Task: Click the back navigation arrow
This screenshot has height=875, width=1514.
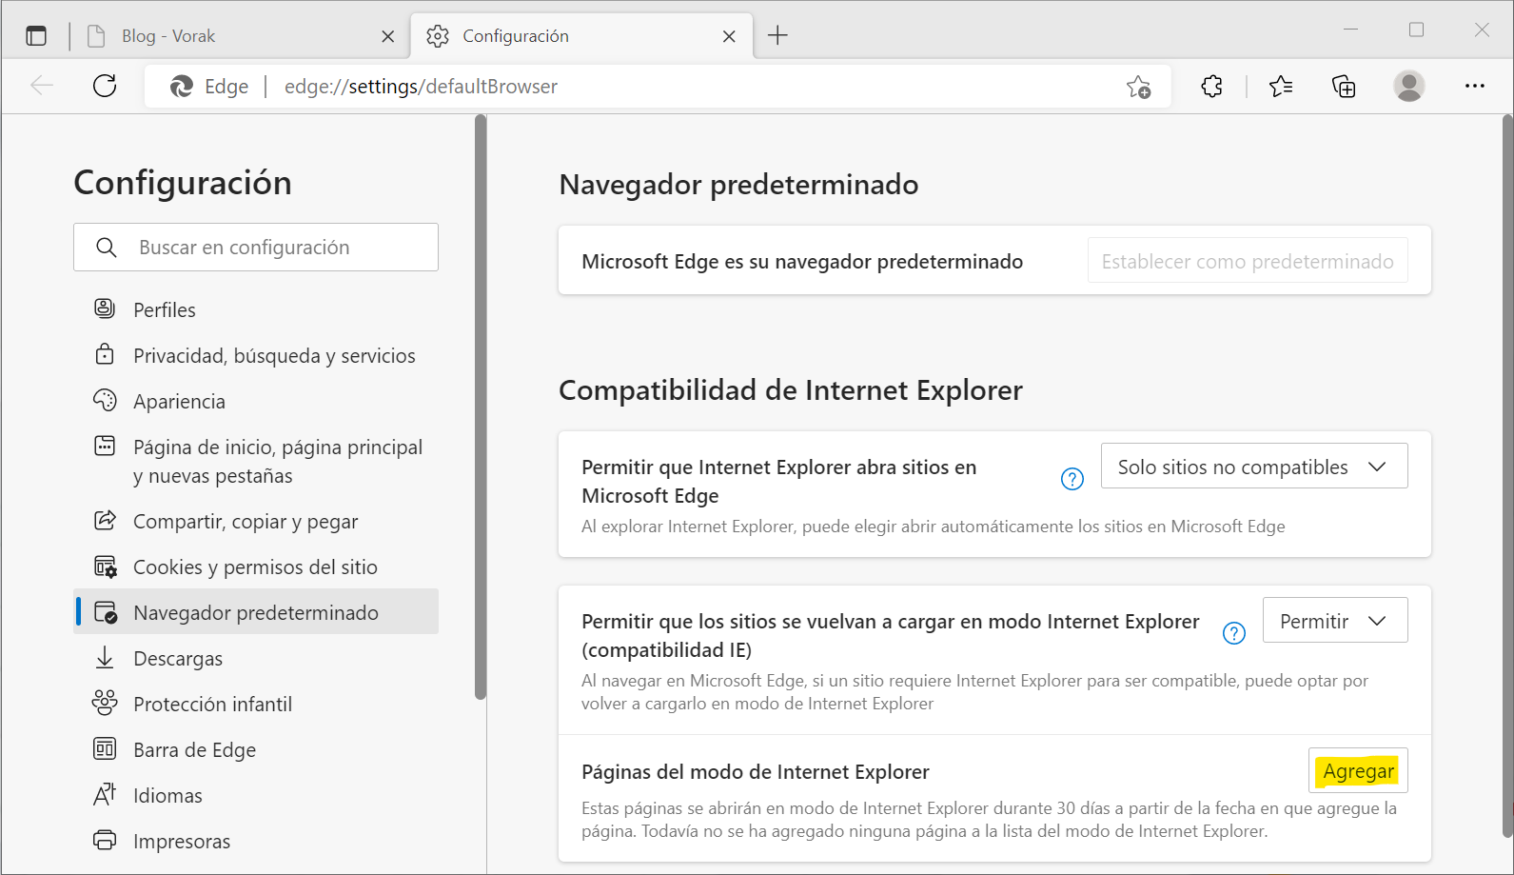Action: coord(42,86)
